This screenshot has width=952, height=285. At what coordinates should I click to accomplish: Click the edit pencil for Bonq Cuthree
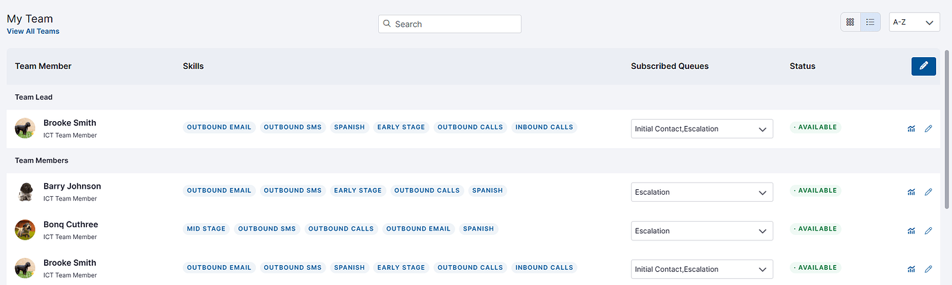(928, 231)
